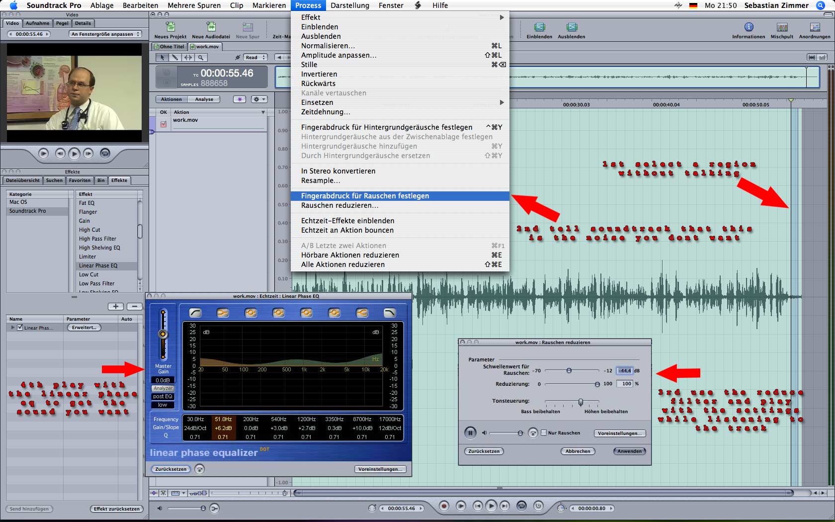
Task: Select the low-cut band icon in the equalizer
Action: pos(195,313)
